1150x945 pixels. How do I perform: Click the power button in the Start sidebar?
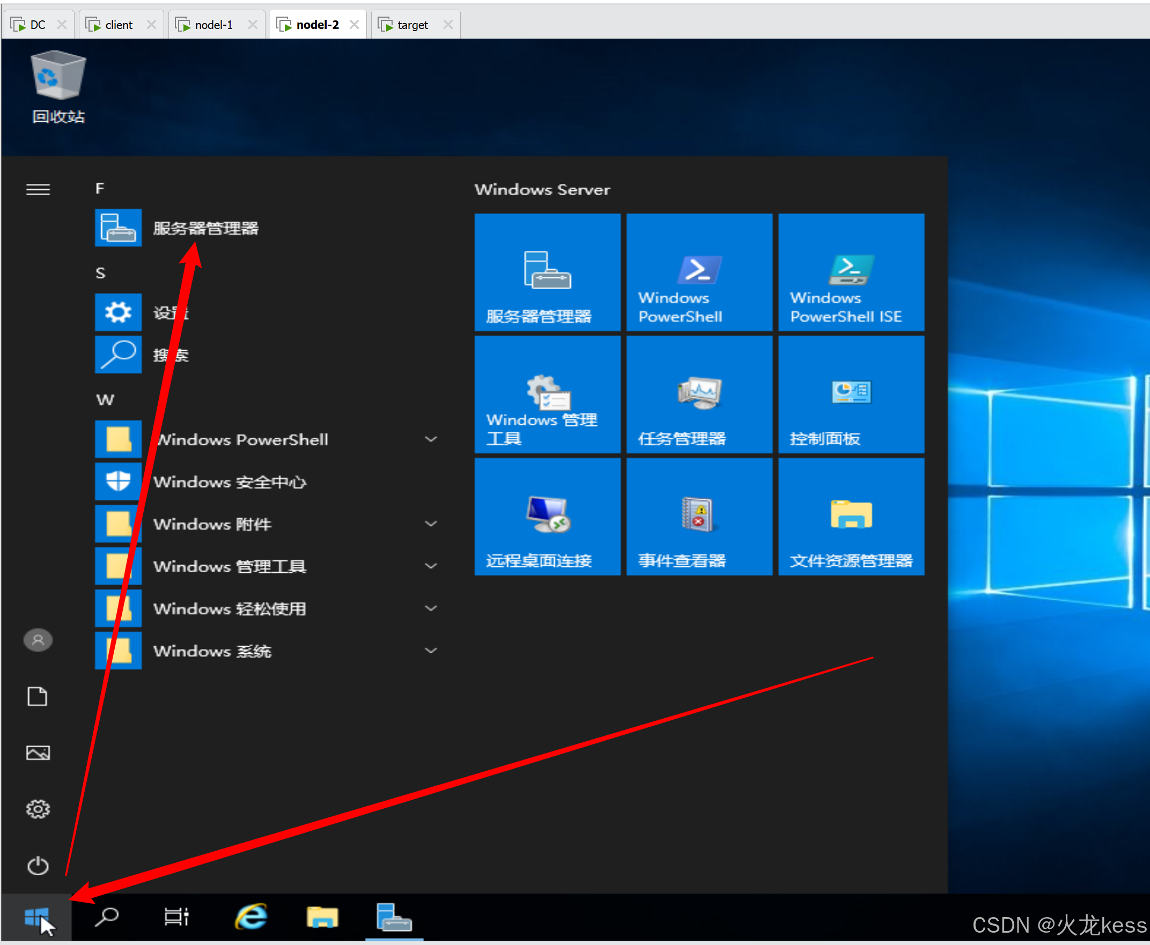38,865
